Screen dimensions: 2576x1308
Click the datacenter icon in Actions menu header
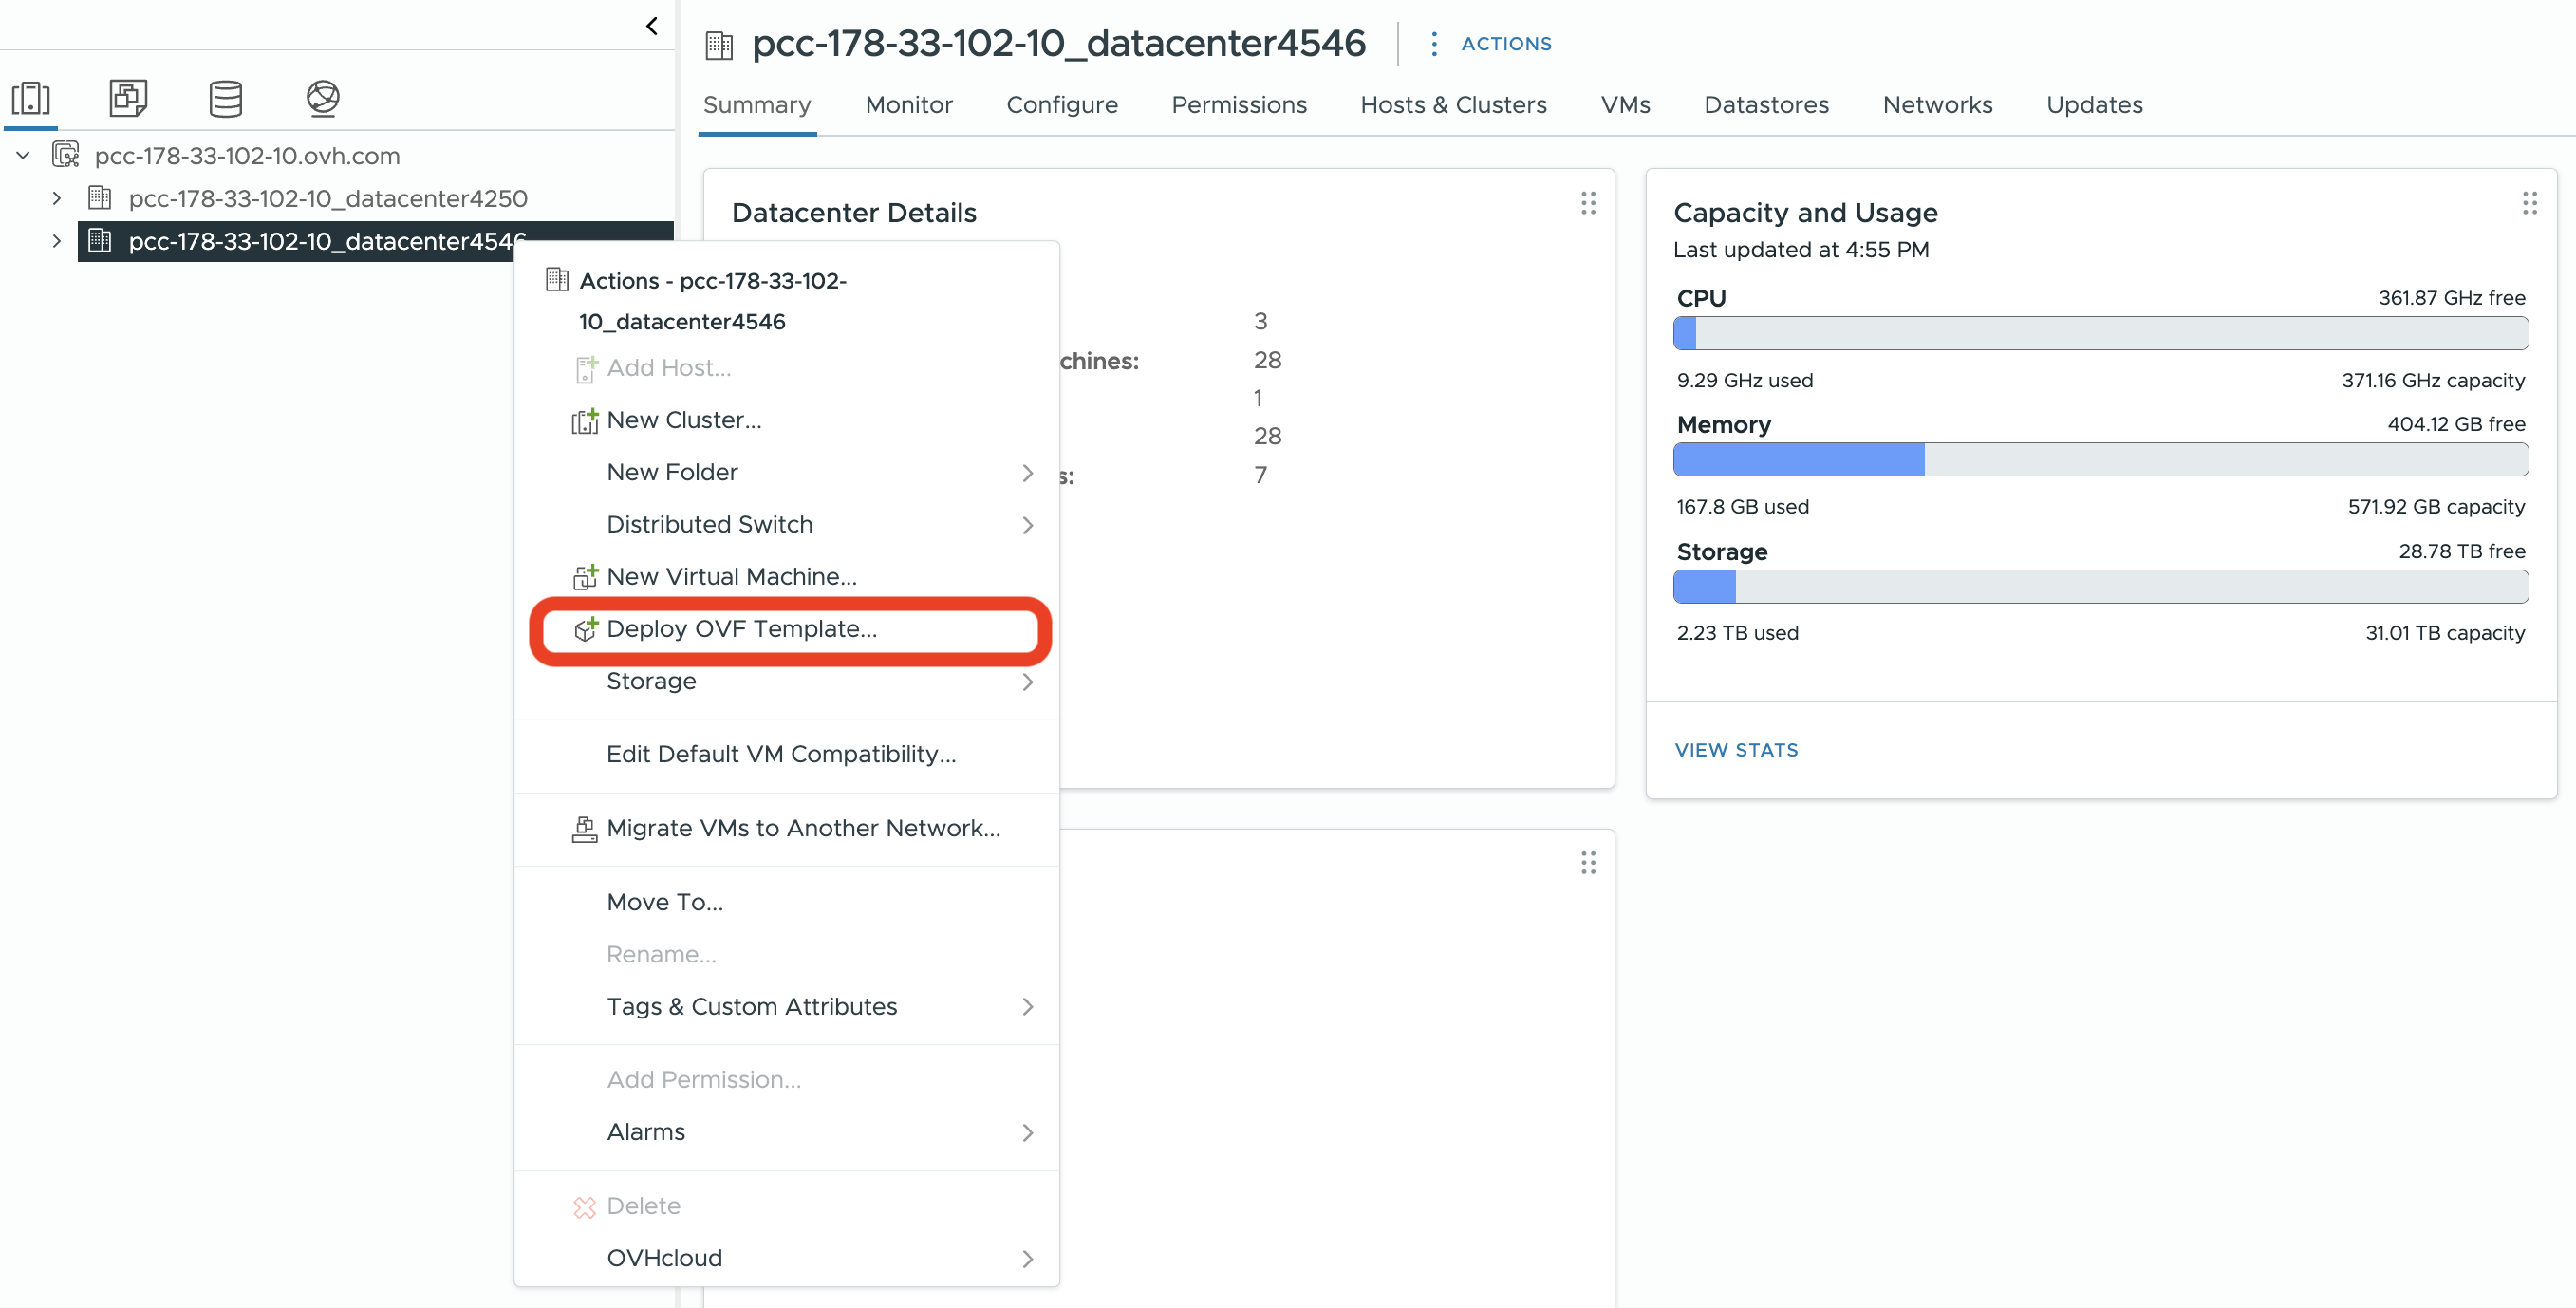point(557,280)
